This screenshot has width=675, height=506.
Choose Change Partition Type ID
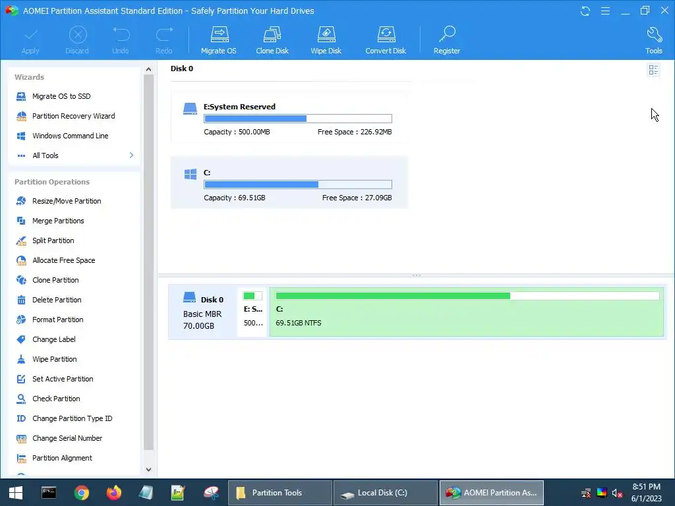[73, 418]
